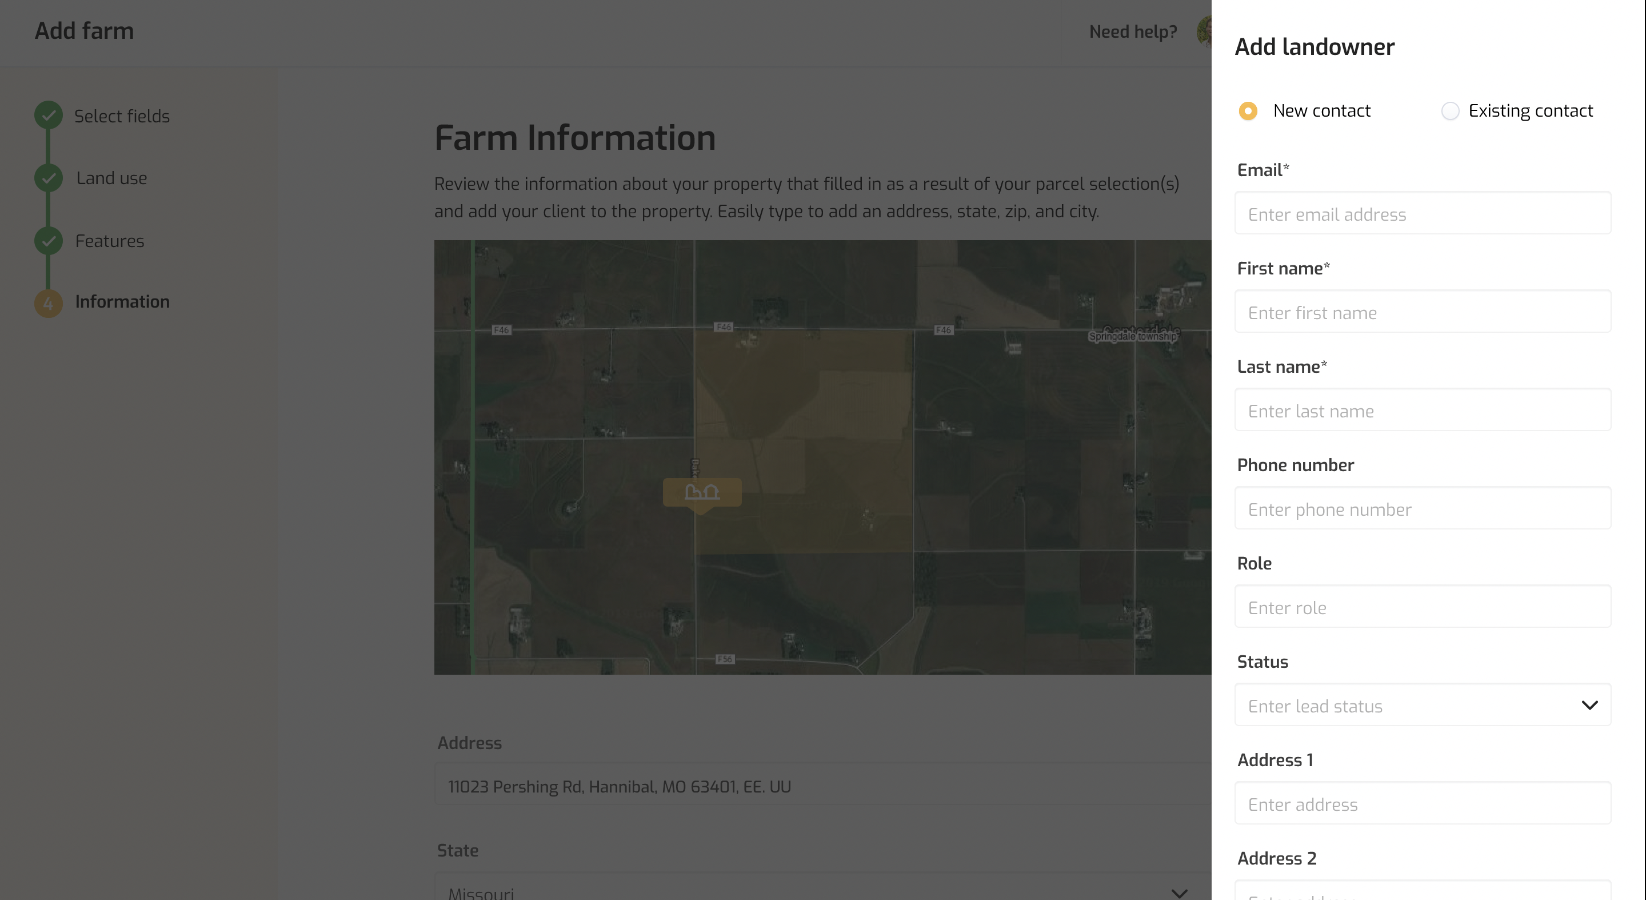Click the step 4 Information circle icon
The image size is (1646, 900).
click(x=49, y=303)
